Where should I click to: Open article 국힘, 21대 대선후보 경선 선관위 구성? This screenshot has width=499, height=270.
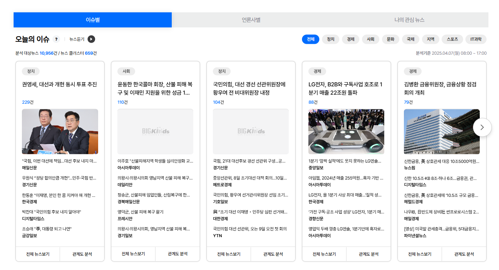pyautogui.click(x=250, y=161)
